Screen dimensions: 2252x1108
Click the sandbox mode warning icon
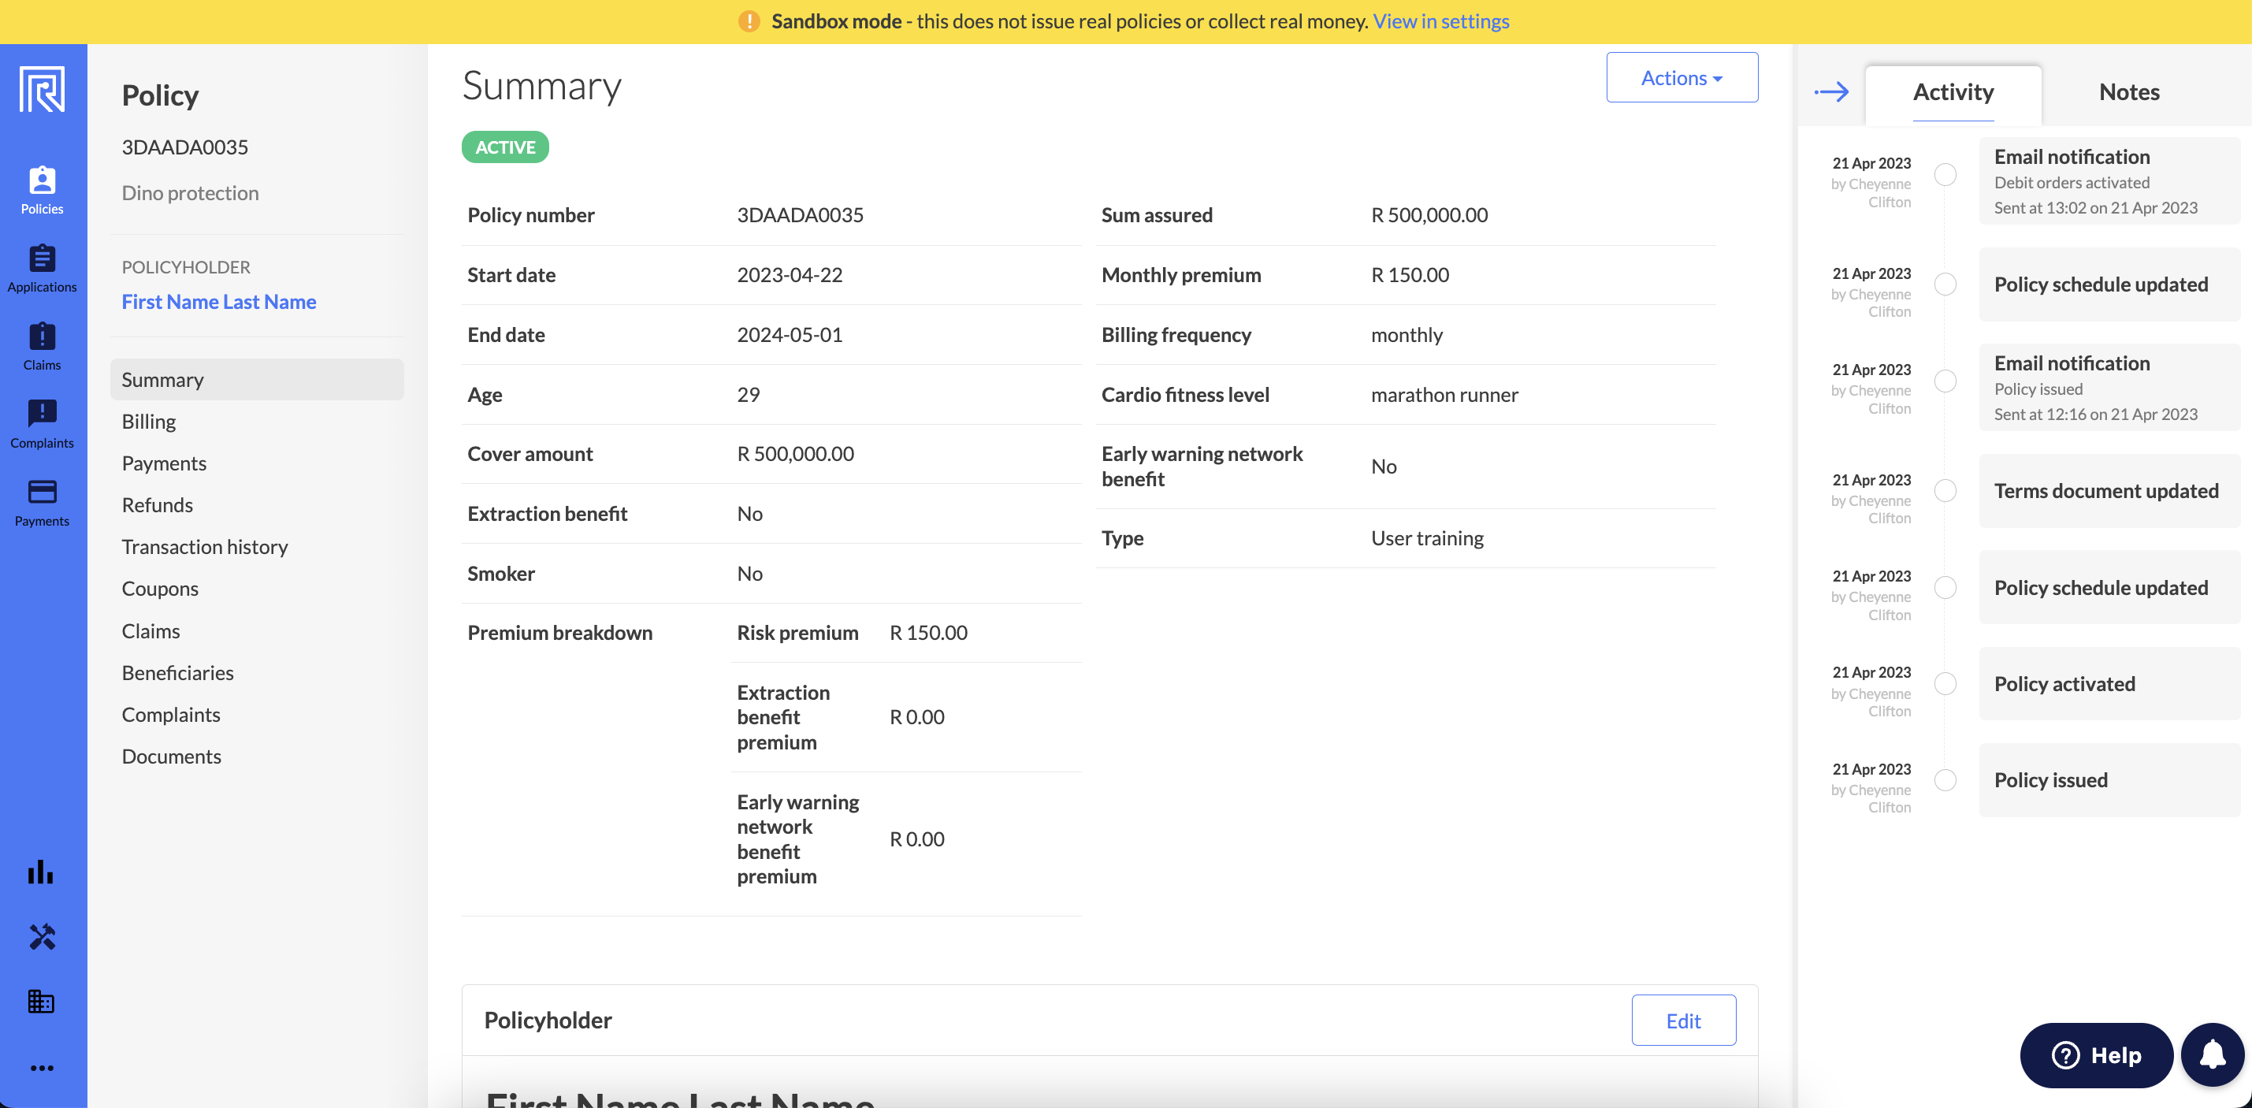click(749, 21)
